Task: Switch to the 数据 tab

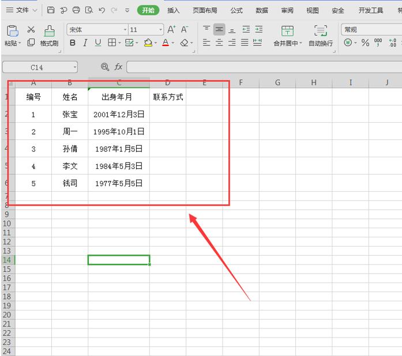Action: [262, 10]
